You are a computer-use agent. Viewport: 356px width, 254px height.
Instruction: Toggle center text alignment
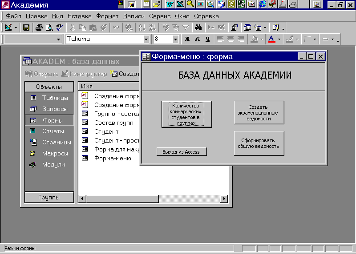point(231,39)
